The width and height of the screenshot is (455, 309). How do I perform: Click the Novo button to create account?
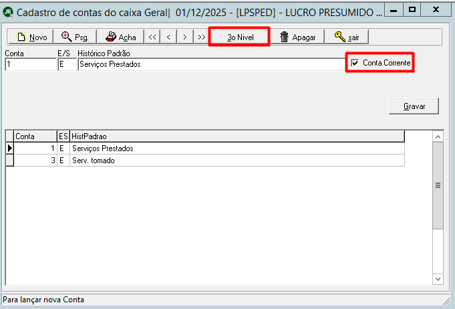click(31, 37)
